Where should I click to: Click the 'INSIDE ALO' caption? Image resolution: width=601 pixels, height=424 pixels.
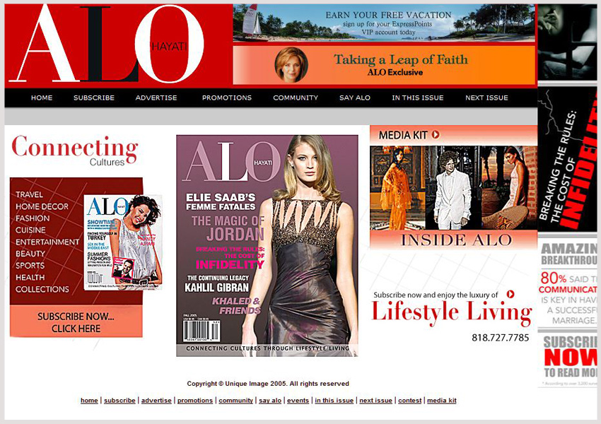coord(456,240)
